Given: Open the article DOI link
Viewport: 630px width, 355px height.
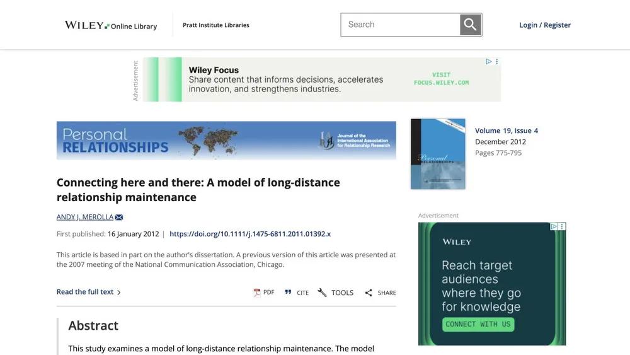Looking at the screenshot, I should pos(250,234).
